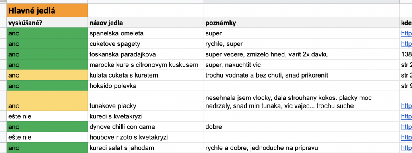Viewport: 412px width, 153px height.
Task: Select the orange "Hlavné jedlá" heading cell
Action: (47, 10)
